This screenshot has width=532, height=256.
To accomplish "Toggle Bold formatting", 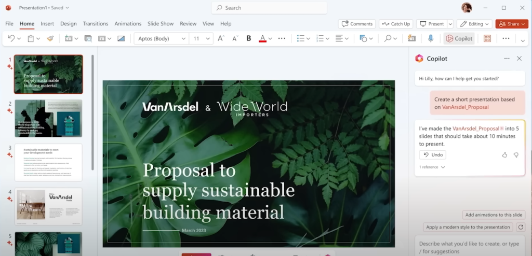I will pyautogui.click(x=249, y=38).
